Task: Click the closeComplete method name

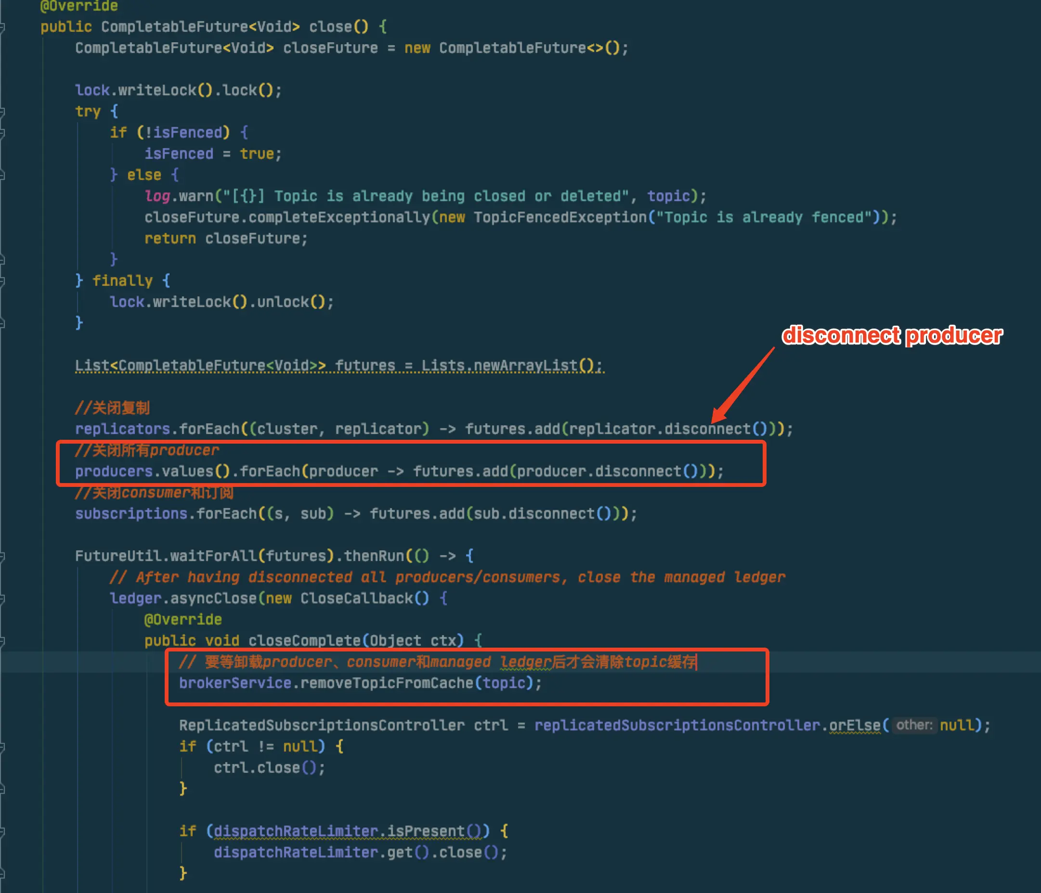Action: 304,640
